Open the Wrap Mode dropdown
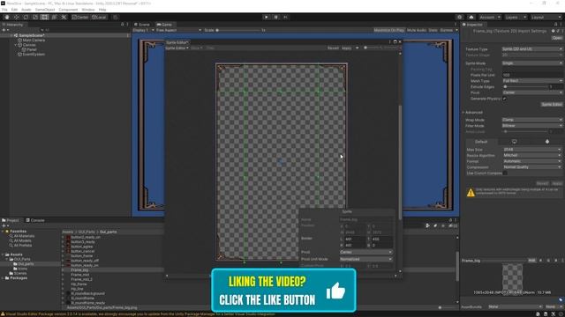 click(x=532, y=120)
